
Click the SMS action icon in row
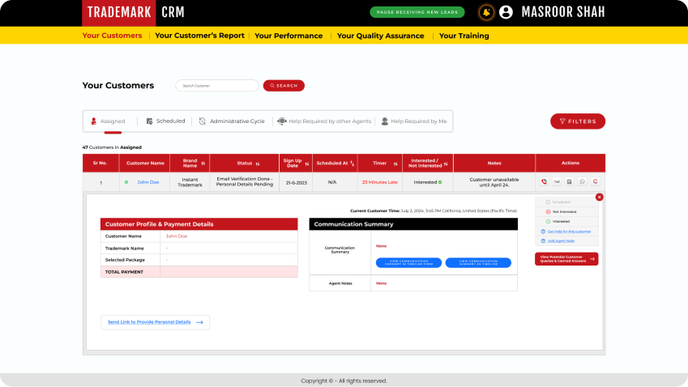[557, 182]
